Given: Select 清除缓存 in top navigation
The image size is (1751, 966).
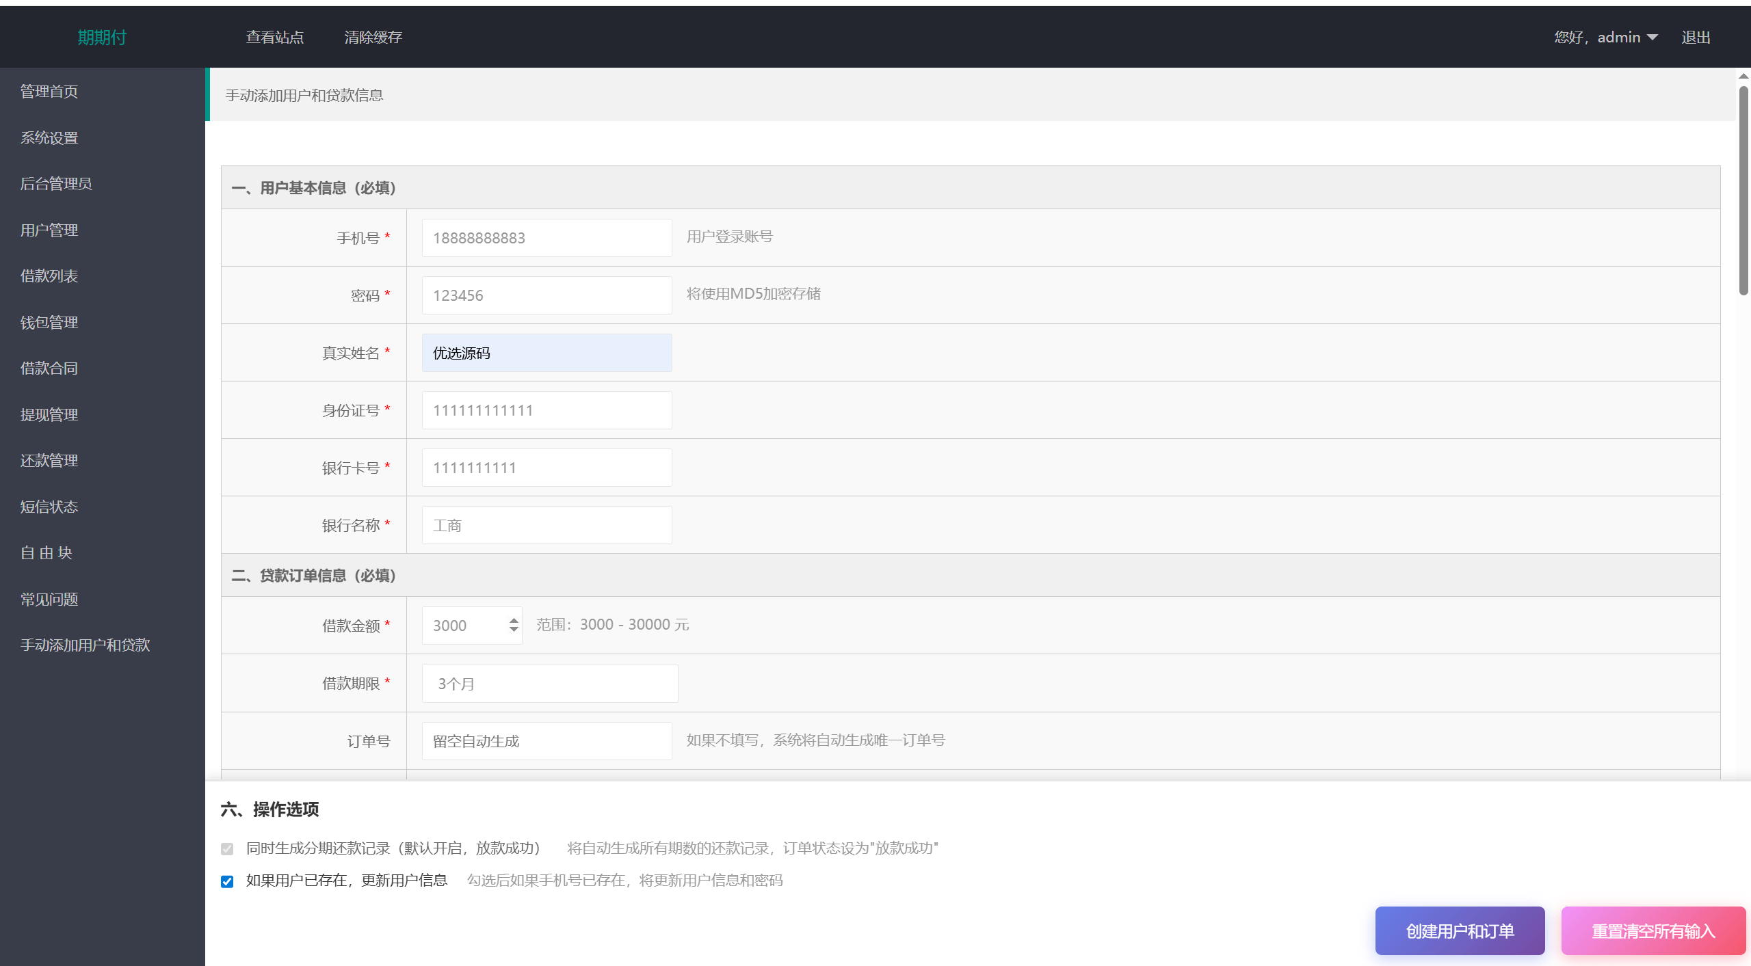Looking at the screenshot, I should 373,38.
